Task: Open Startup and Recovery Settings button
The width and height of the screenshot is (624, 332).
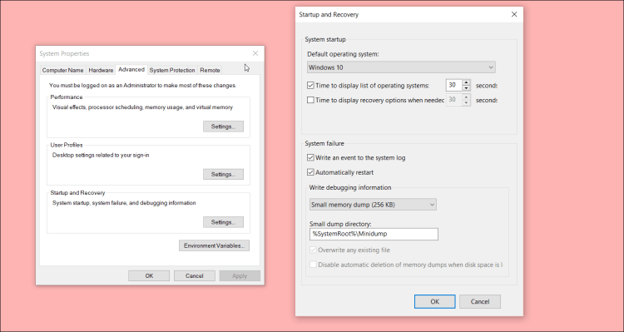Action: (223, 222)
